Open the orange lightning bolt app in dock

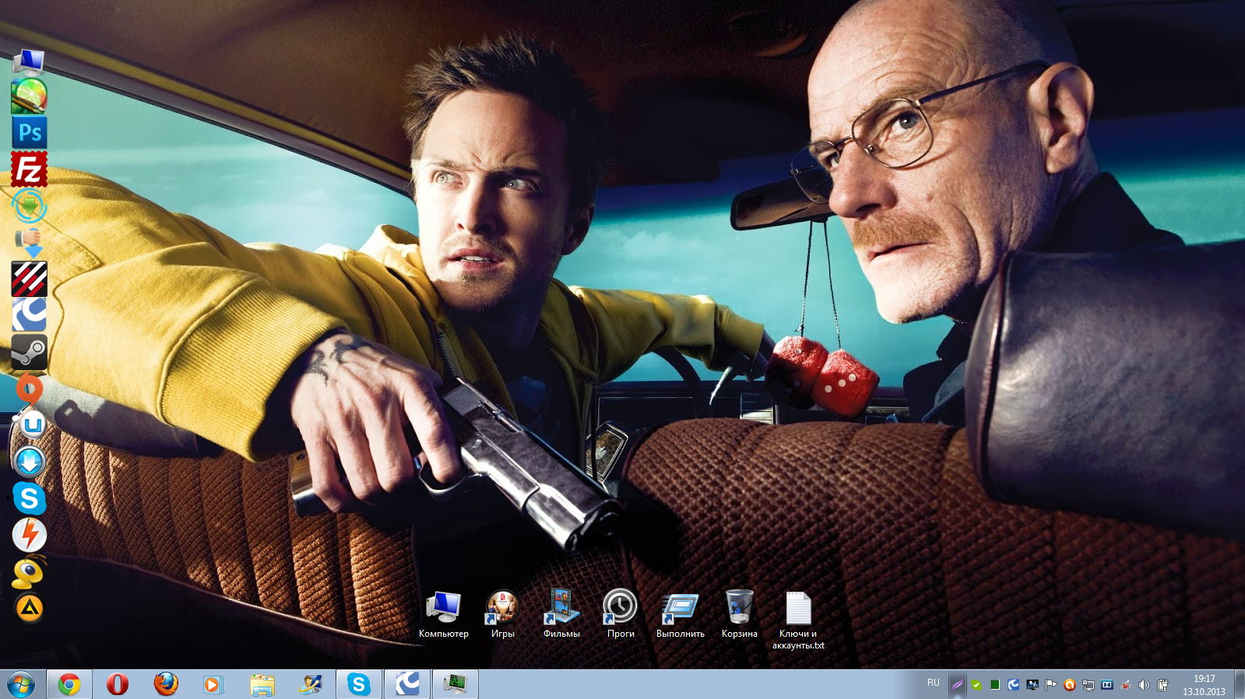30,535
